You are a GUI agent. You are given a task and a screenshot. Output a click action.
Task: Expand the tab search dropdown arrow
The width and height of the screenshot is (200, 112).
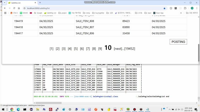[x=5, y=2]
